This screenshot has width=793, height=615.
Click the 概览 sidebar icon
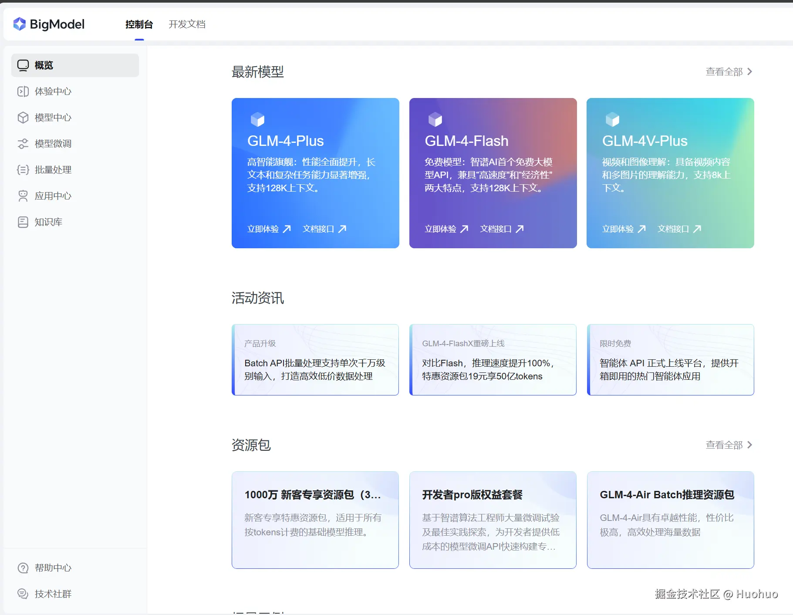click(x=23, y=65)
